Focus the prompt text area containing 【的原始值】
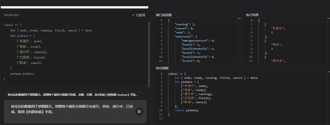Viewport: 330px width, 125px height. coord(70,109)
